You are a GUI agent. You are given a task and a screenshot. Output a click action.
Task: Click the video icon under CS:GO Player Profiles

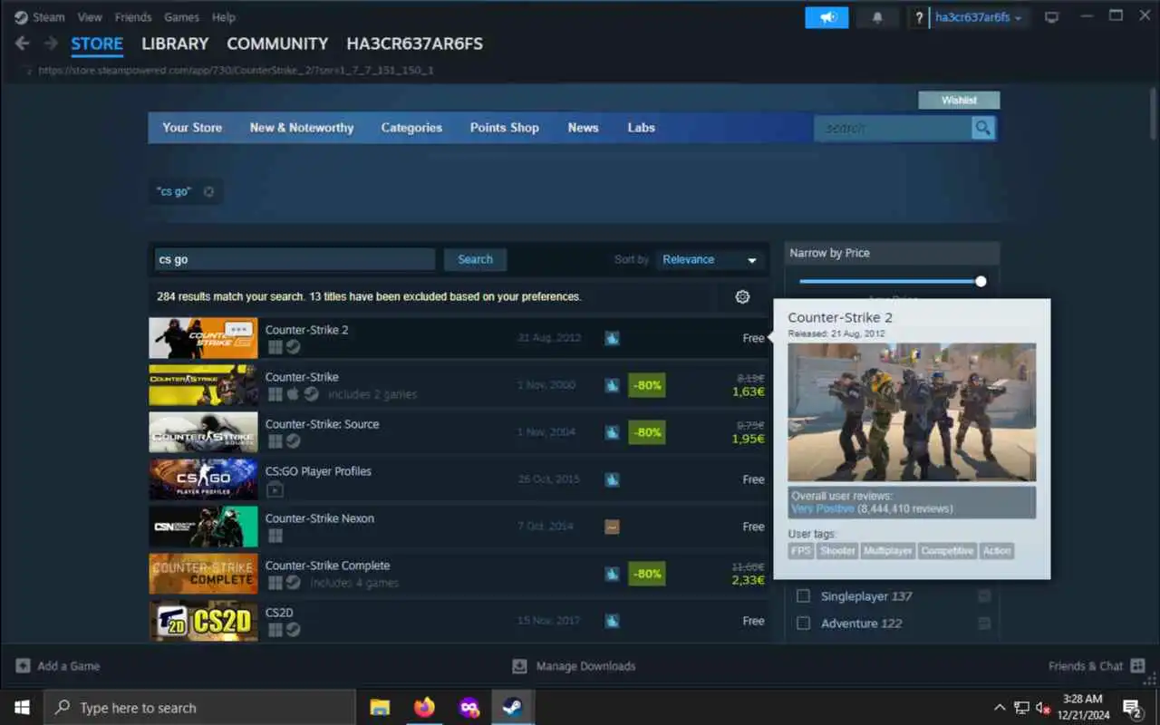pyautogui.click(x=275, y=489)
